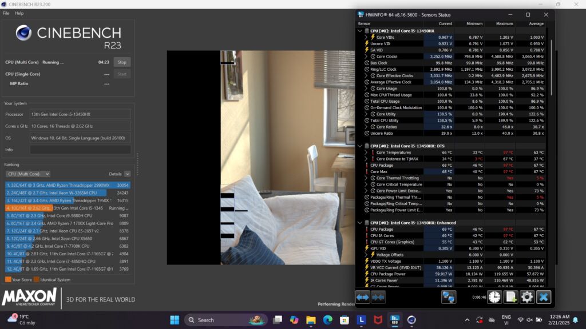Click the Average column header
The image size is (586, 329).
tap(536, 23)
